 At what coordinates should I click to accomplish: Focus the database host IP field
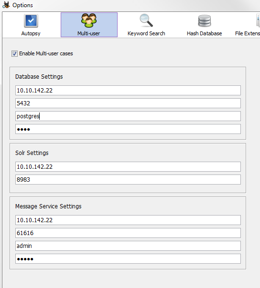(128, 91)
